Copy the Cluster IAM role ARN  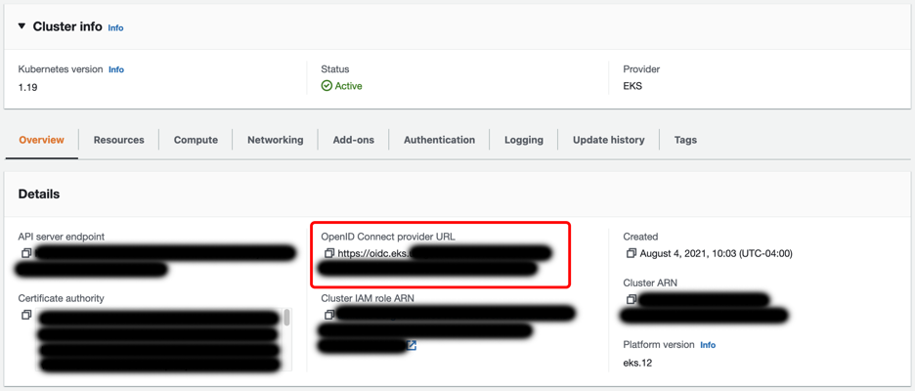point(329,315)
